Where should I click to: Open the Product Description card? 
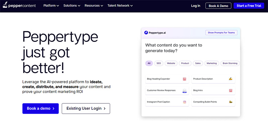(213, 79)
